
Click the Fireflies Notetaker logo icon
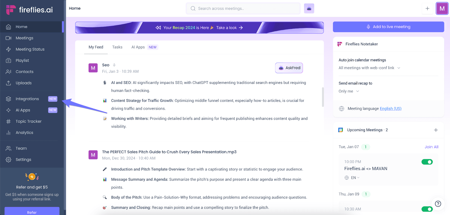(x=340, y=44)
